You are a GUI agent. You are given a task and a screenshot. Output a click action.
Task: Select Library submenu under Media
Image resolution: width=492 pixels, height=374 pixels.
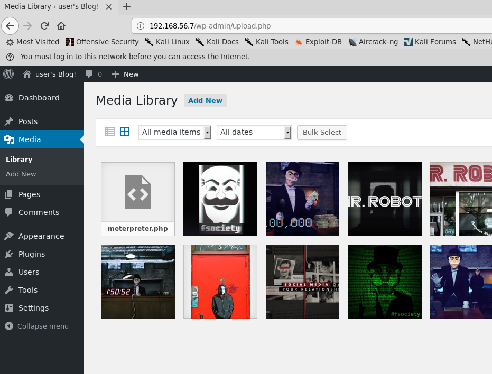point(19,160)
